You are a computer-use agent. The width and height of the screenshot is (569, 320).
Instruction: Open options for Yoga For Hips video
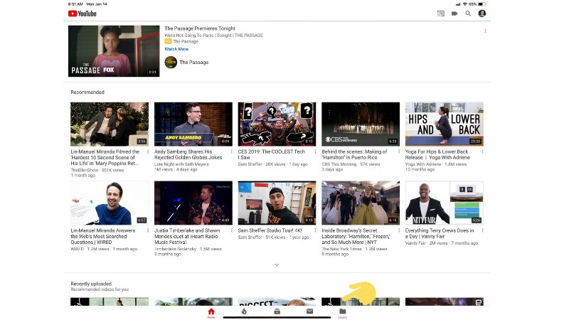pos(482,151)
